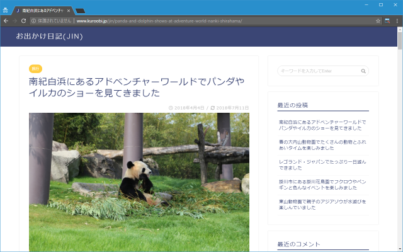Open a new tab with the new-tab button

click(81, 11)
